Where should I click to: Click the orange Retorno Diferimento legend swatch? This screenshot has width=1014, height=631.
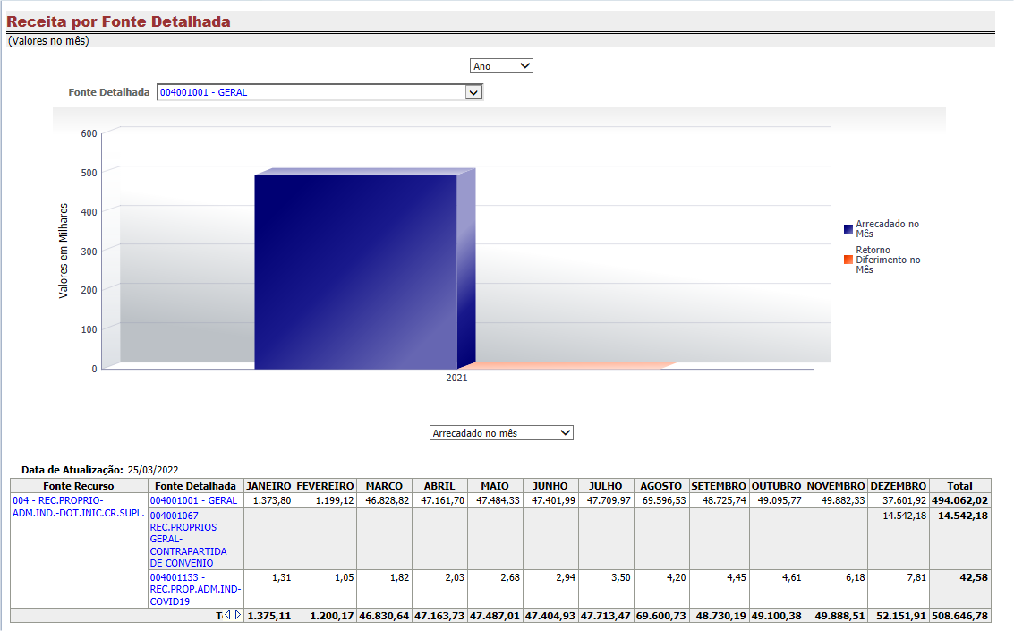point(848,260)
